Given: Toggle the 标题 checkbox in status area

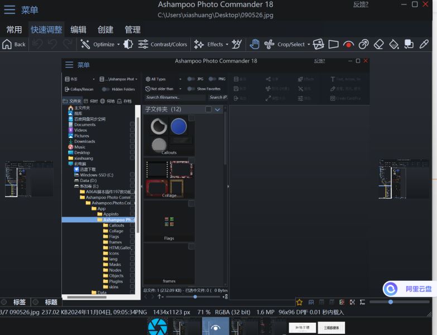Looking at the screenshot, I should point(35,302).
